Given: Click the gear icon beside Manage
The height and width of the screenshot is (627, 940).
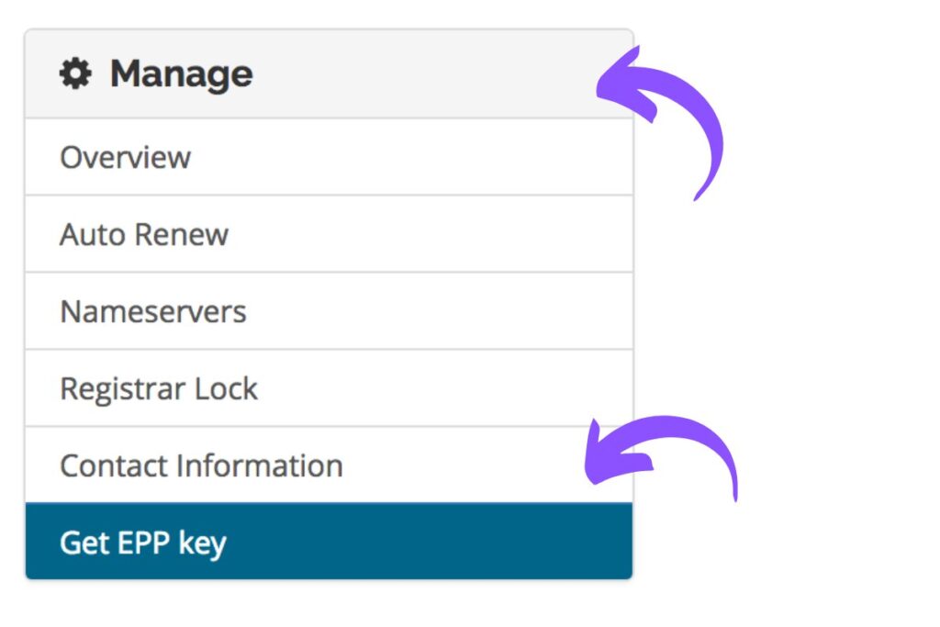Looking at the screenshot, I should 75,73.
